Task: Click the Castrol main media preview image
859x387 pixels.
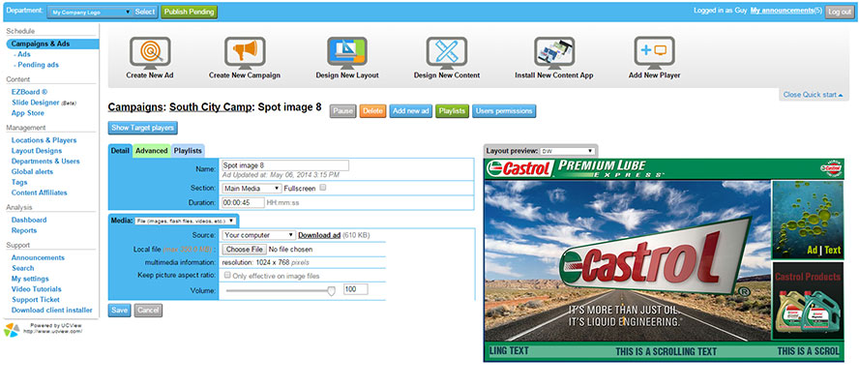Action: 628,260
